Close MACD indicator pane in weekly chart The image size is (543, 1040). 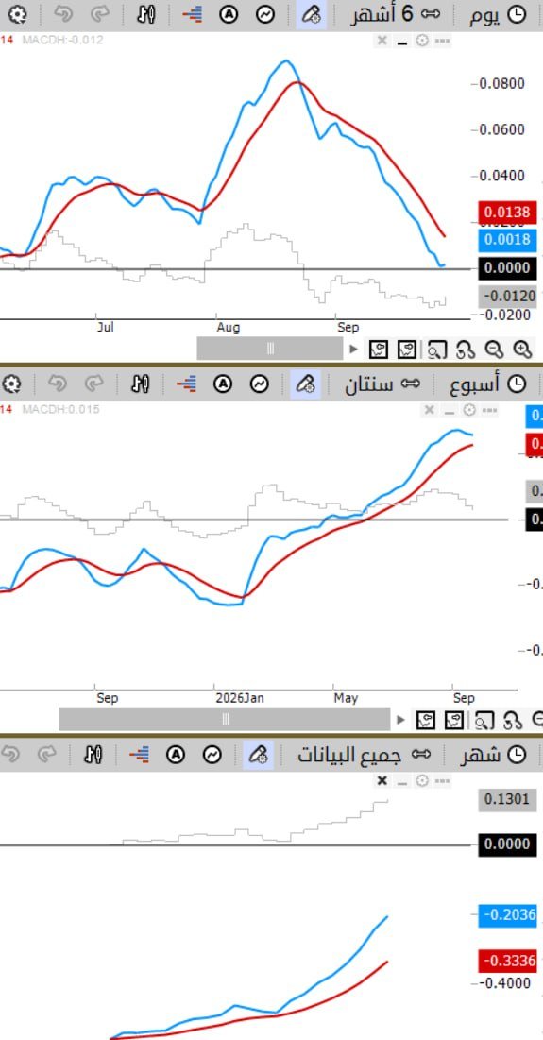coord(429,411)
